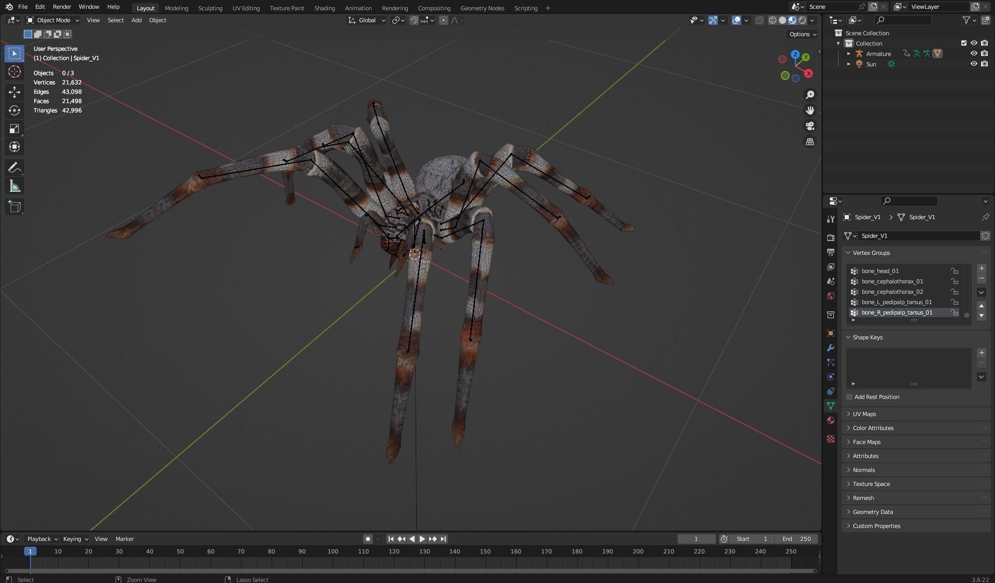Expand the Sun tree item
Viewport: 995px width, 583px height.
point(848,64)
